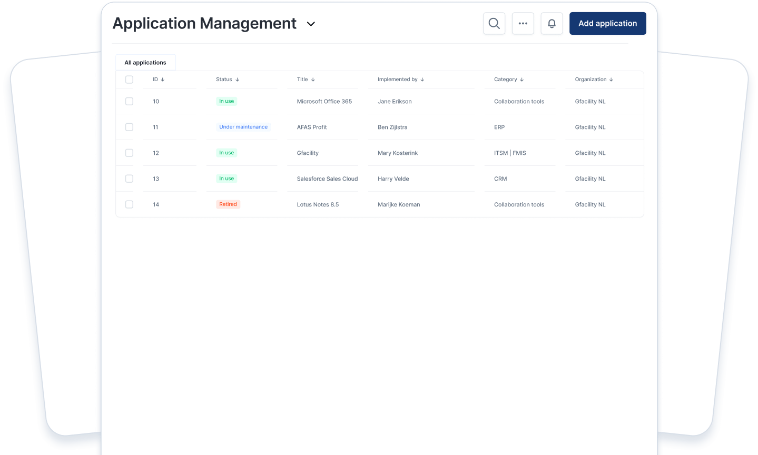
Task: Switch to the All applications tab
Action: tap(145, 63)
